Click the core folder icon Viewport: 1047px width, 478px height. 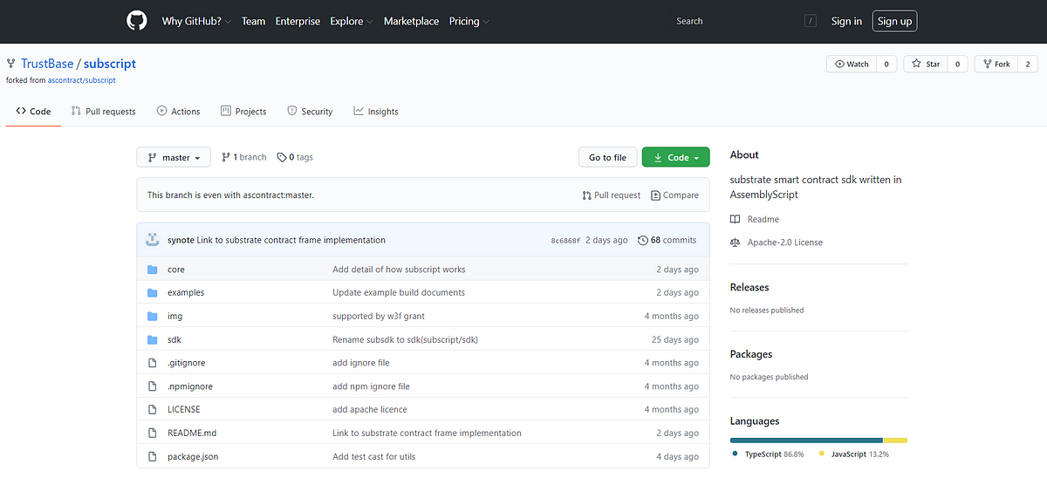[x=152, y=270]
